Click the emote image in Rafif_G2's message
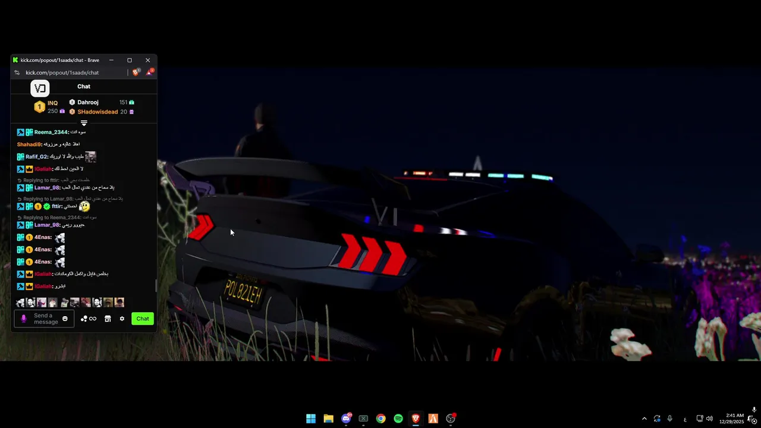 (90, 157)
